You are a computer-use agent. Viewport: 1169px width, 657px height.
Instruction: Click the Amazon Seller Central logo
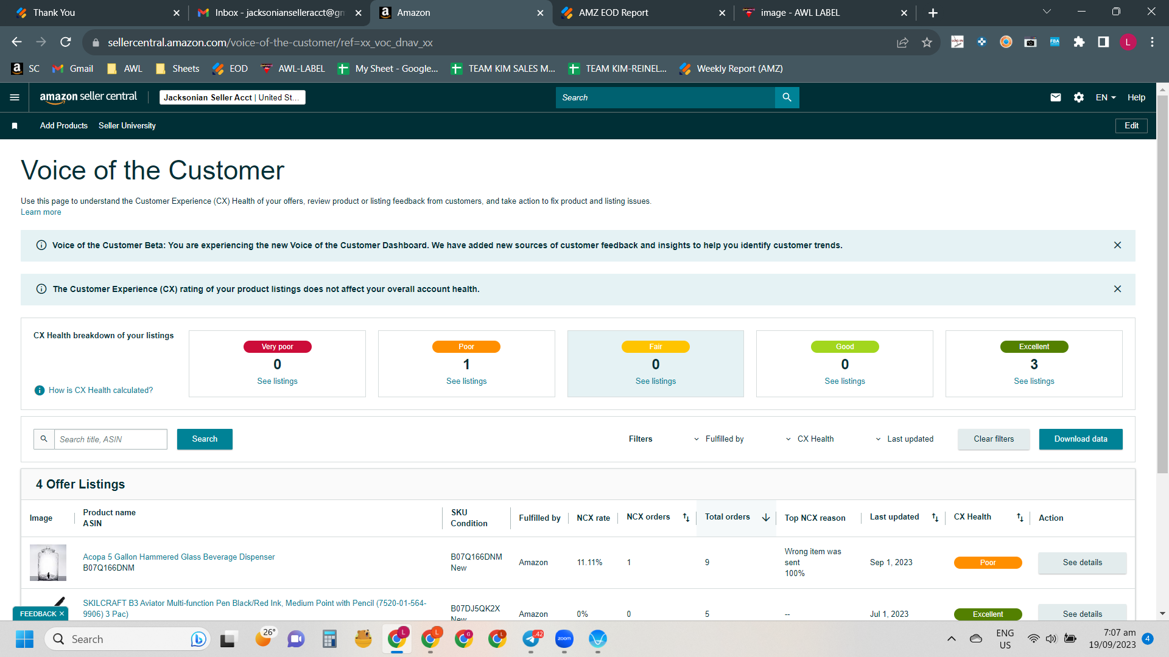tap(88, 97)
